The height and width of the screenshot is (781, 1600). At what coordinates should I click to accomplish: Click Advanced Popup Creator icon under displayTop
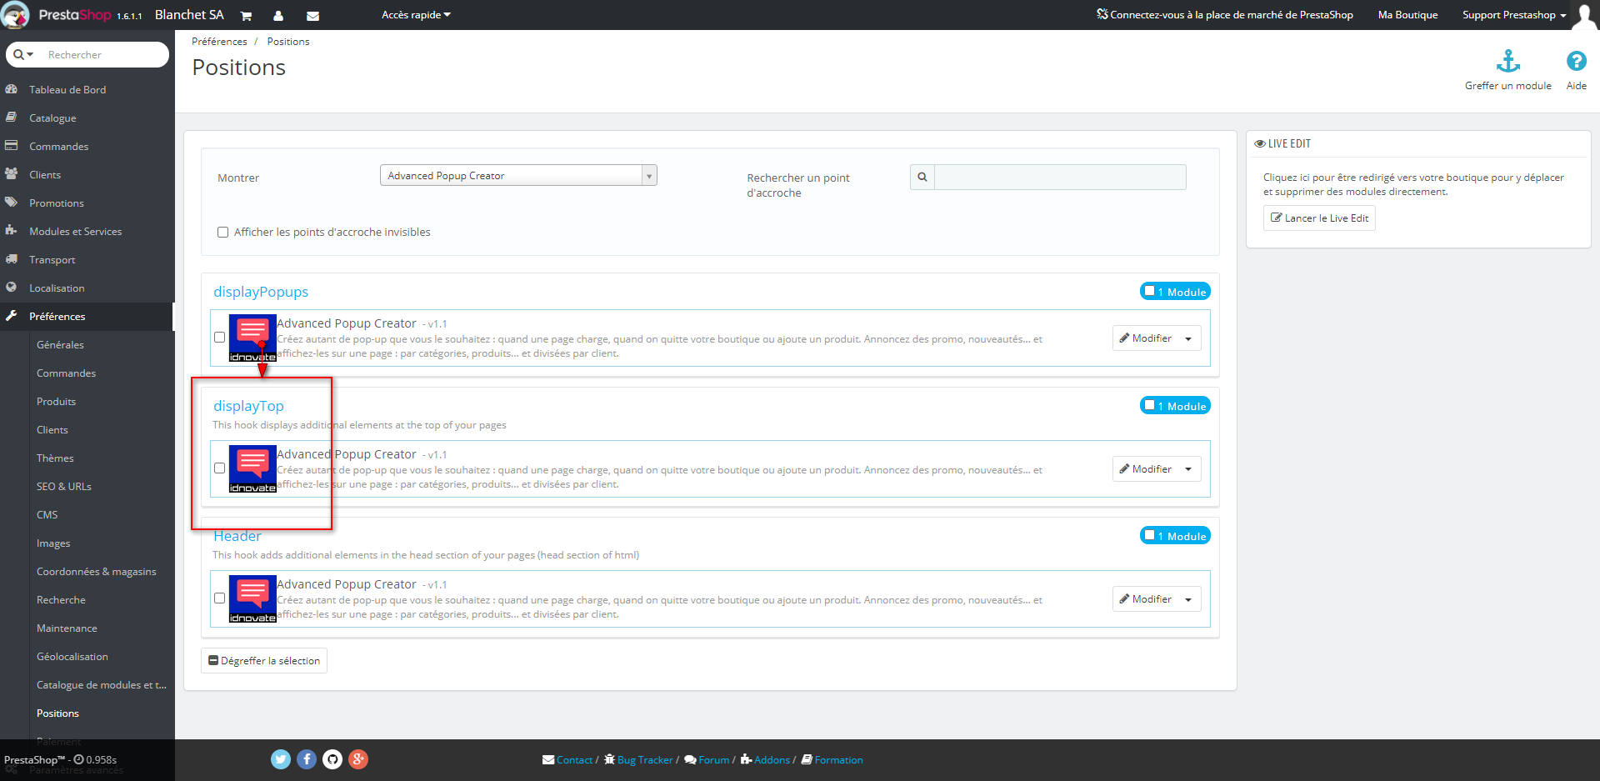pos(252,469)
